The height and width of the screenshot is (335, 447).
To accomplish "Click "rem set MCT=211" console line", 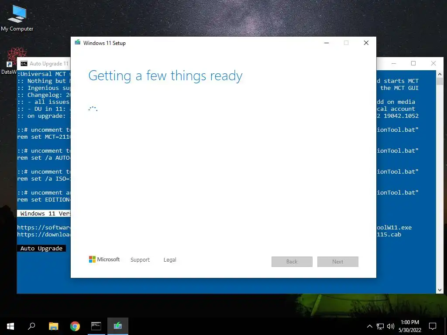I will (x=44, y=137).
